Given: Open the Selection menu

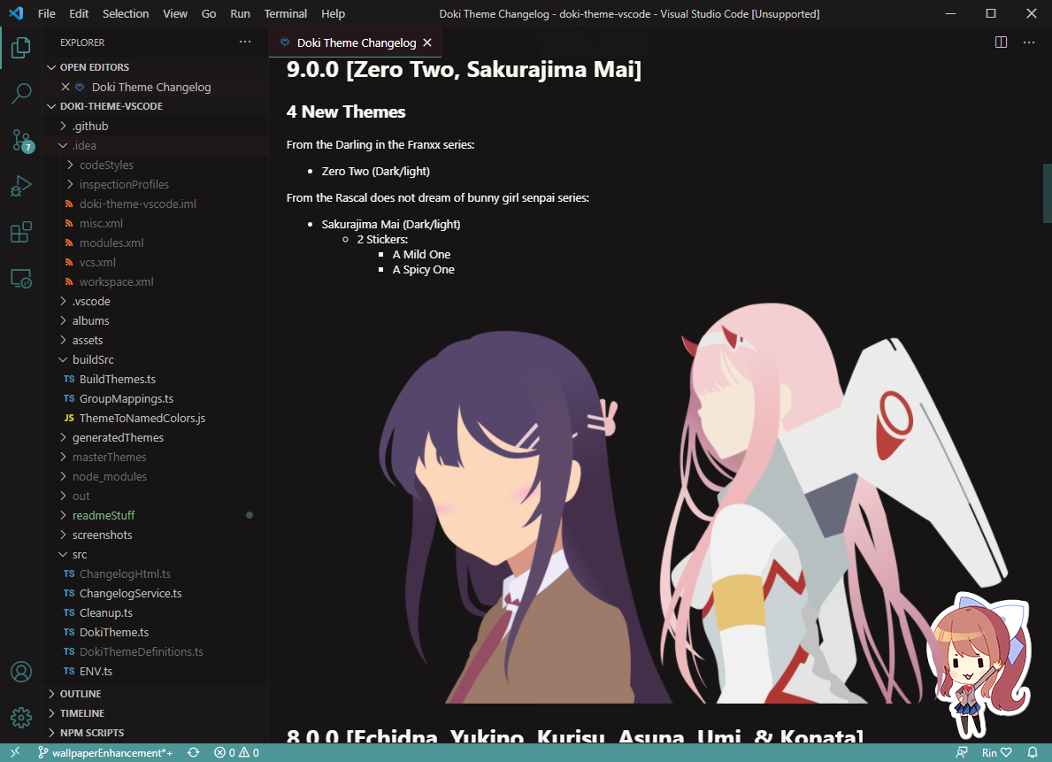Looking at the screenshot, I should (126, 13).
